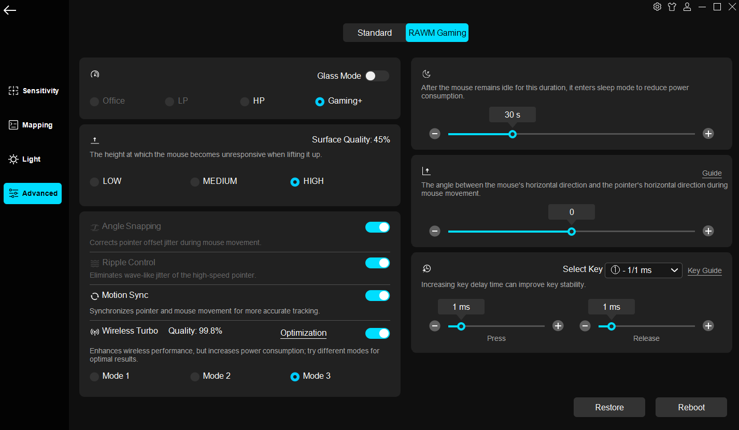The height and width of the screenshot is (430, 739).
Task: Disable Angle Snapping toggle
Action: [x=377, y=227]
